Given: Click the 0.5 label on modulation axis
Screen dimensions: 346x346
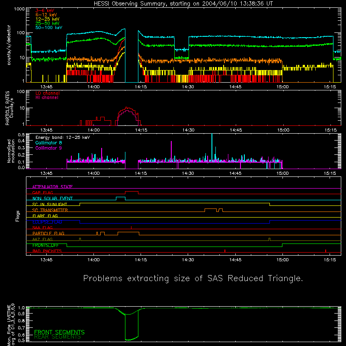Looking at the screenshot, I should pyautogui.click(x=21, y=135).
